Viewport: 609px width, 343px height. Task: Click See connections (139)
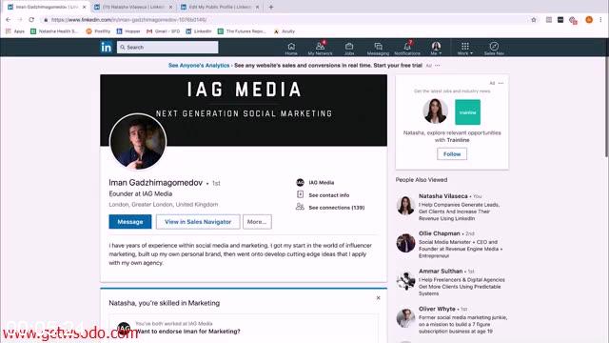(x=337, y=208)
